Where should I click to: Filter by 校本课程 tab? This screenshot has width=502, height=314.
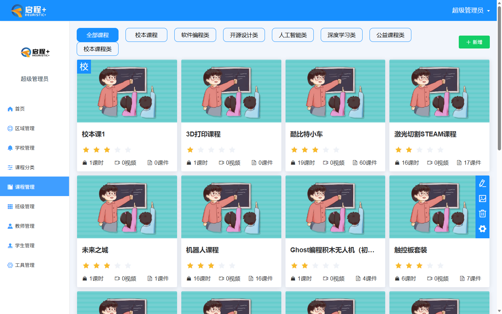click(146, 35)
